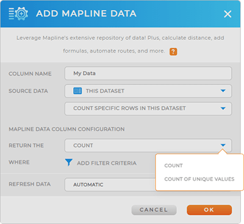
Task: Click the blue filter funnel icon
Action: pos(68,162)
